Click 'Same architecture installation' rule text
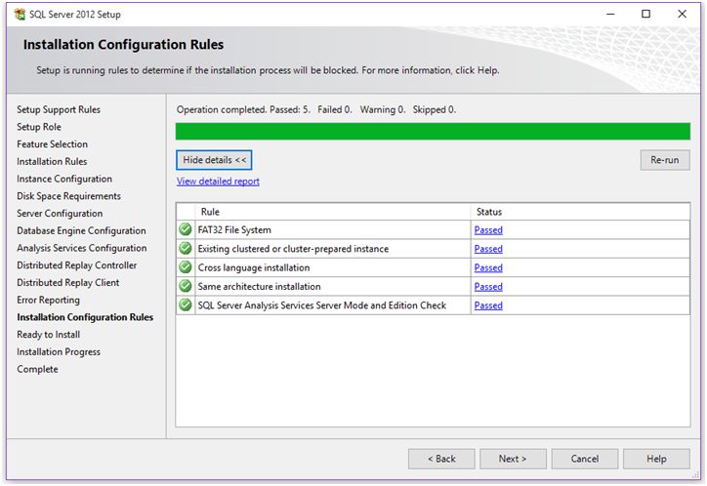This screenshot has height=486, width=707. coord(259,287)
